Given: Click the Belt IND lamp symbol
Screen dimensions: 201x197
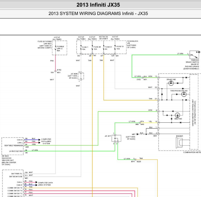Looking at the screenshot, I should point(177,115).
